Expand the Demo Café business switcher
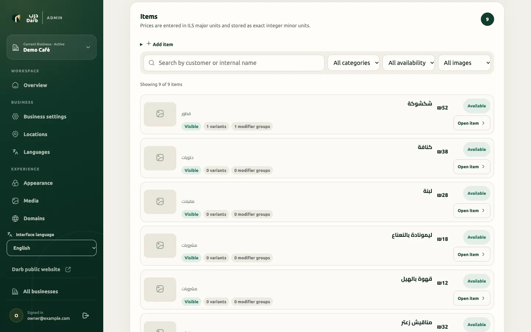Image resolution: width=531 pixels, height=332 pixels. 52,47
